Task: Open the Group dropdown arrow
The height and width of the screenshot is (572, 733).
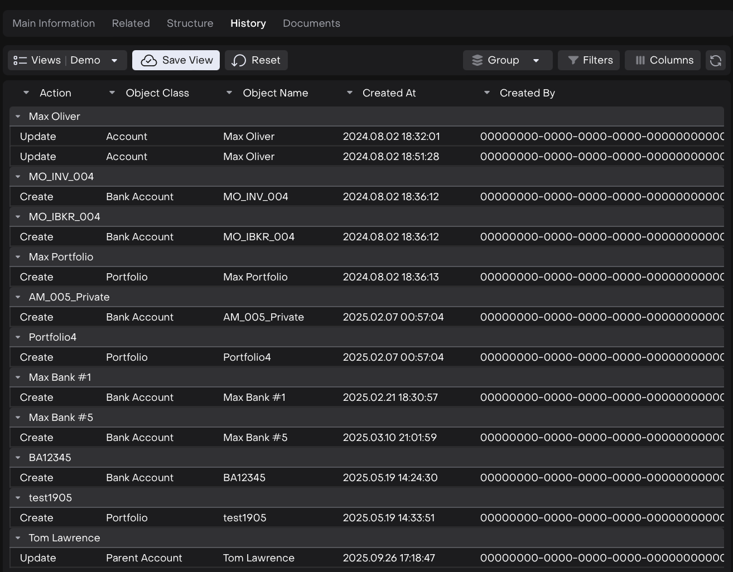Action: tap(536, 60)
